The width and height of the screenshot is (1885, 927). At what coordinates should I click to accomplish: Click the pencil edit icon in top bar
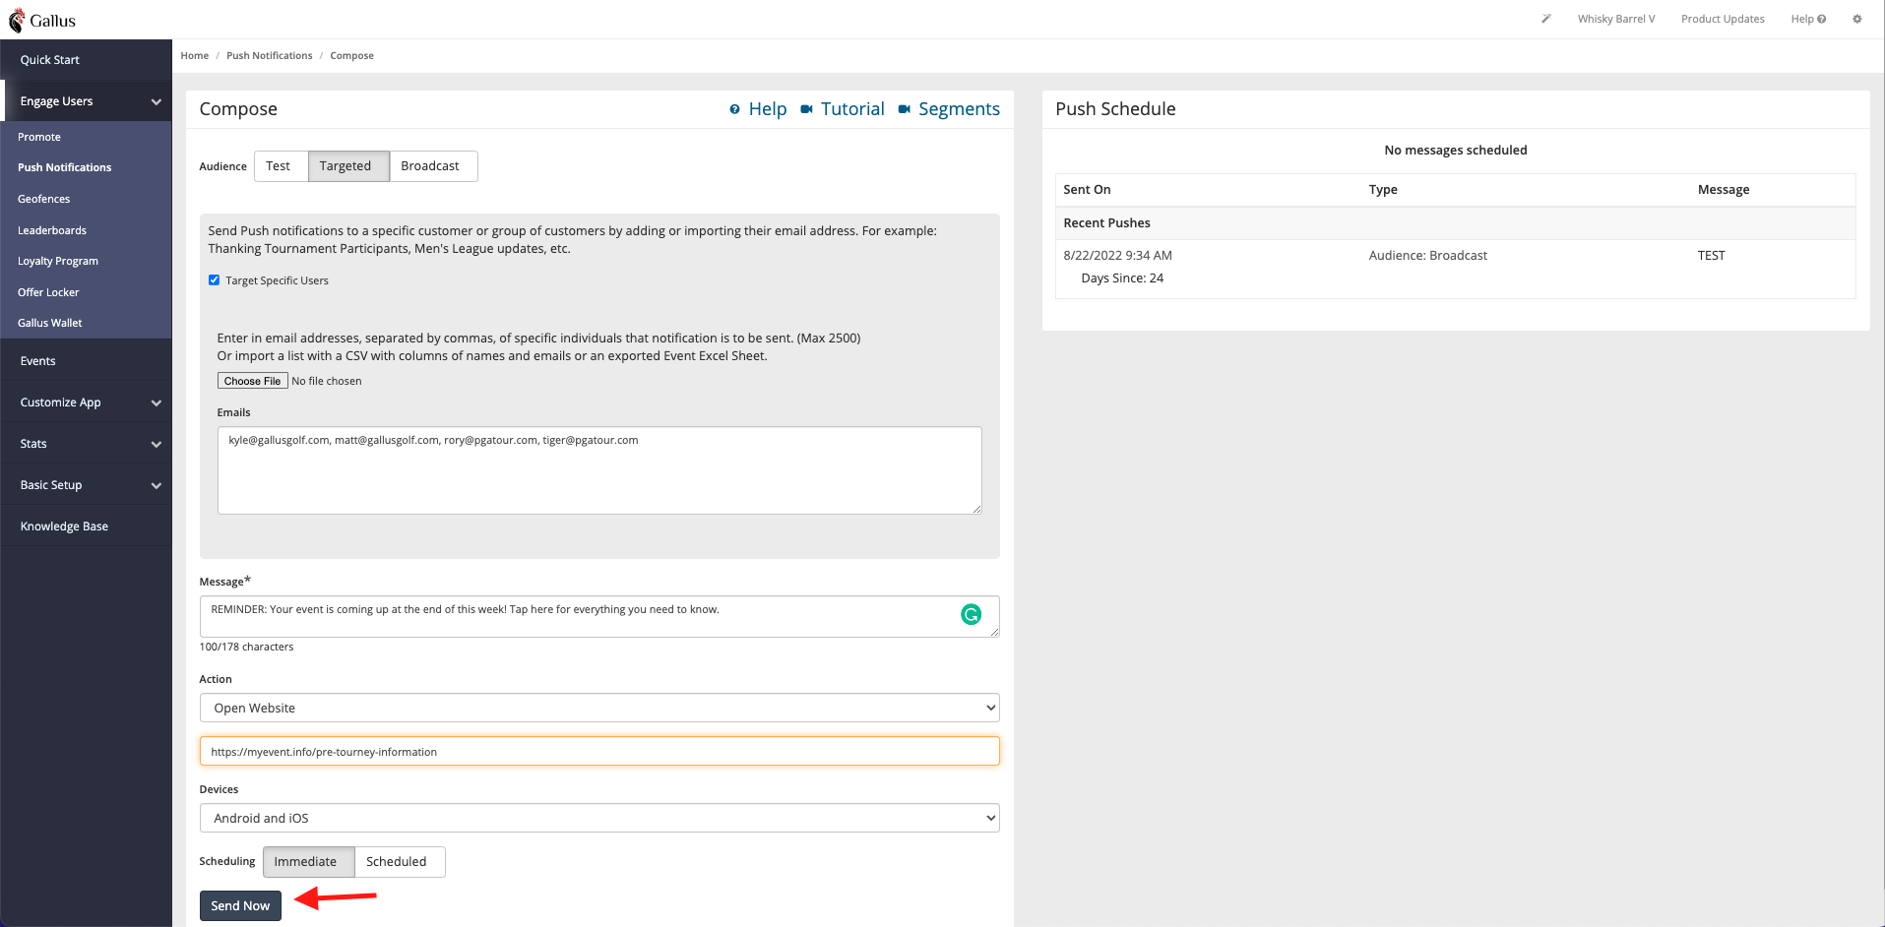(1546, 19)
